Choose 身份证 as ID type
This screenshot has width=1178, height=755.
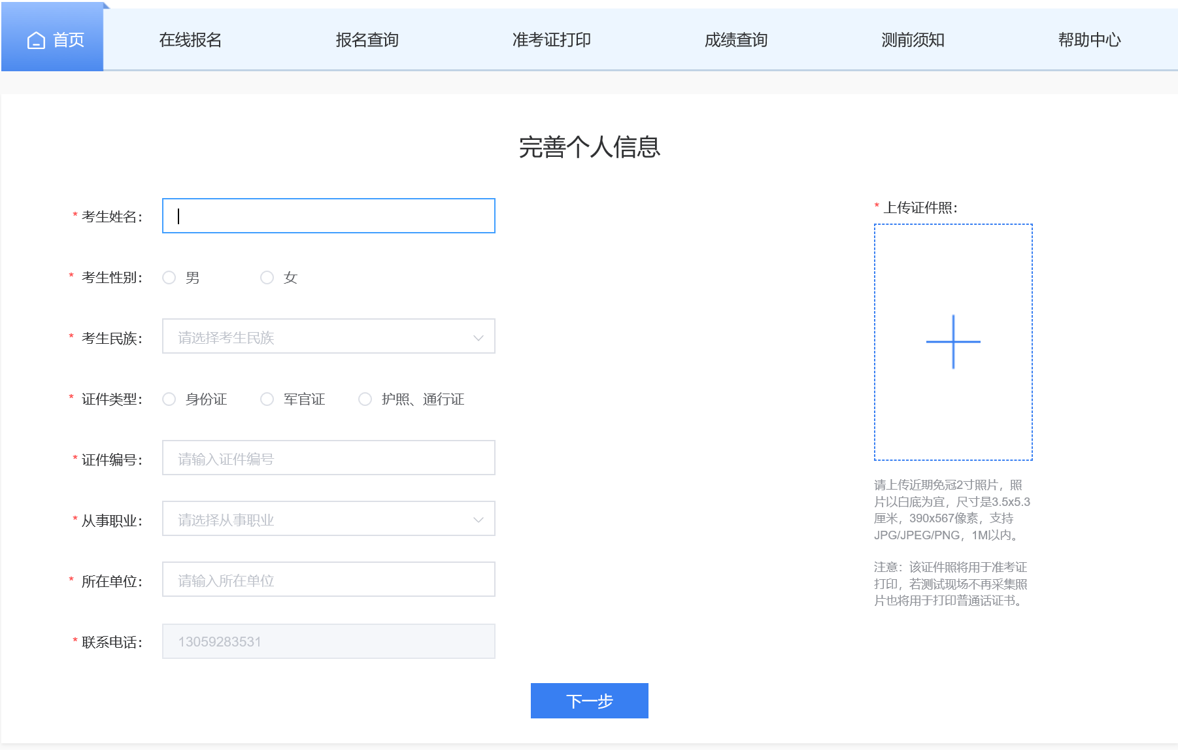click(169, 399)
